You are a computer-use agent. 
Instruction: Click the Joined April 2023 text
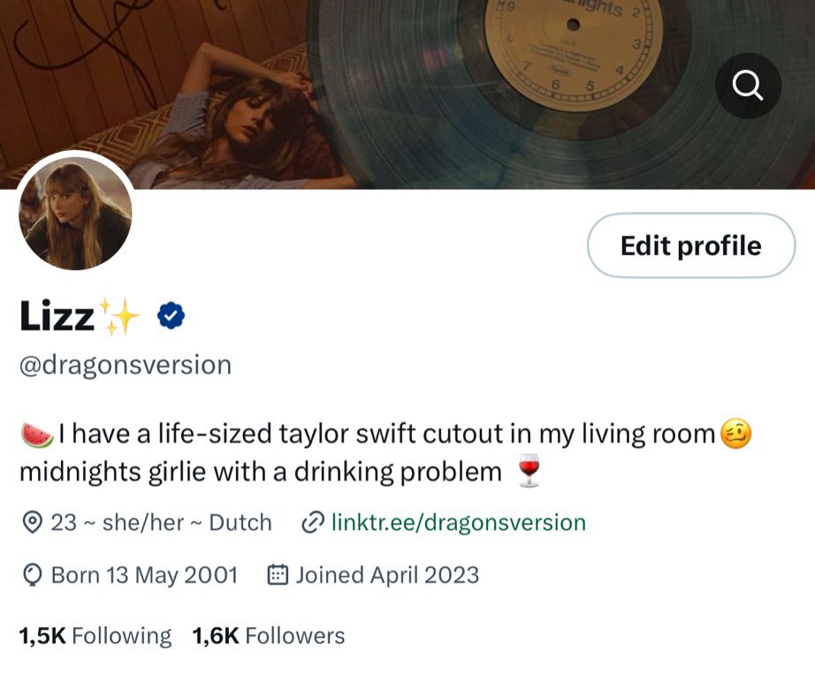pyautogui.click(x=387, y=575)
